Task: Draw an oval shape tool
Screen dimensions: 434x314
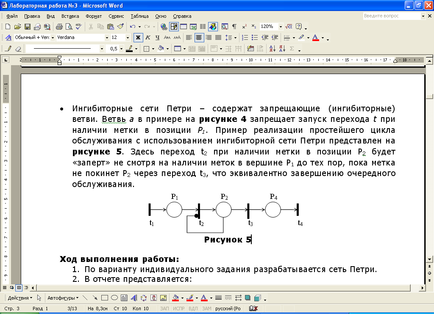Action: point(114,298)
